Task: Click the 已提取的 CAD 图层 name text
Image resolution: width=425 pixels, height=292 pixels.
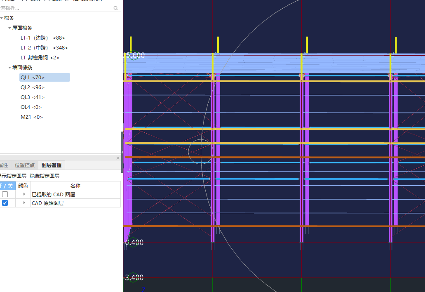Action: pyautogui.click(x=54, y=194)
